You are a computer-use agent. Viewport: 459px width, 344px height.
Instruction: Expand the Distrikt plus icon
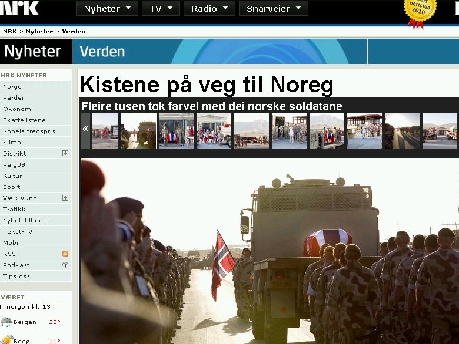coord(65,153)
